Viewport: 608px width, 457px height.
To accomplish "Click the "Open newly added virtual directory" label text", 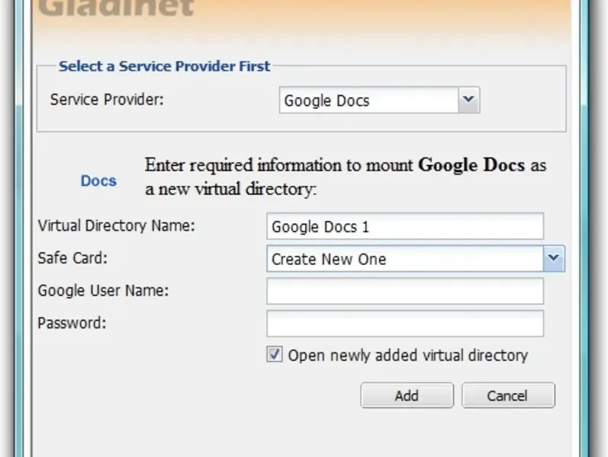I will tap(407, 355).
